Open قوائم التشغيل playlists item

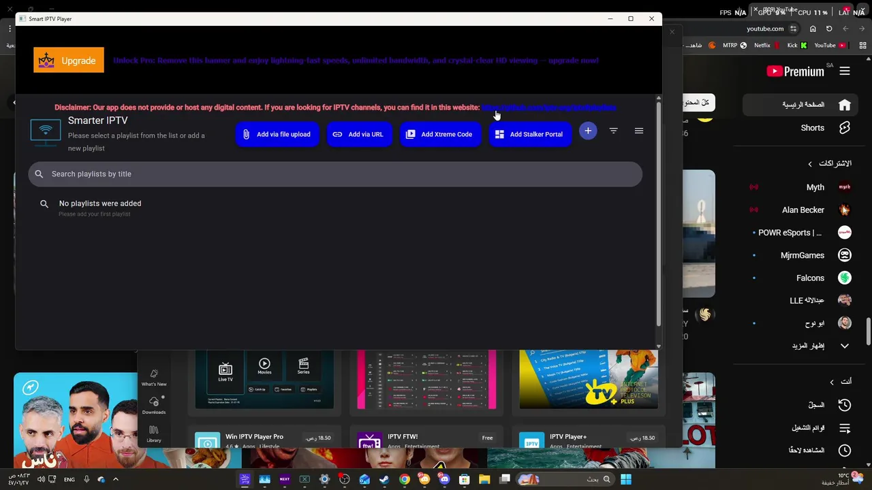(x=800, y=428)
